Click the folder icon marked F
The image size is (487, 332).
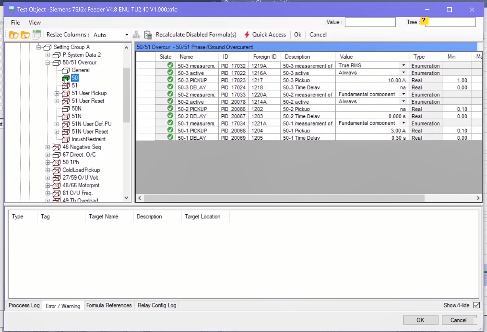coord(14,35)
